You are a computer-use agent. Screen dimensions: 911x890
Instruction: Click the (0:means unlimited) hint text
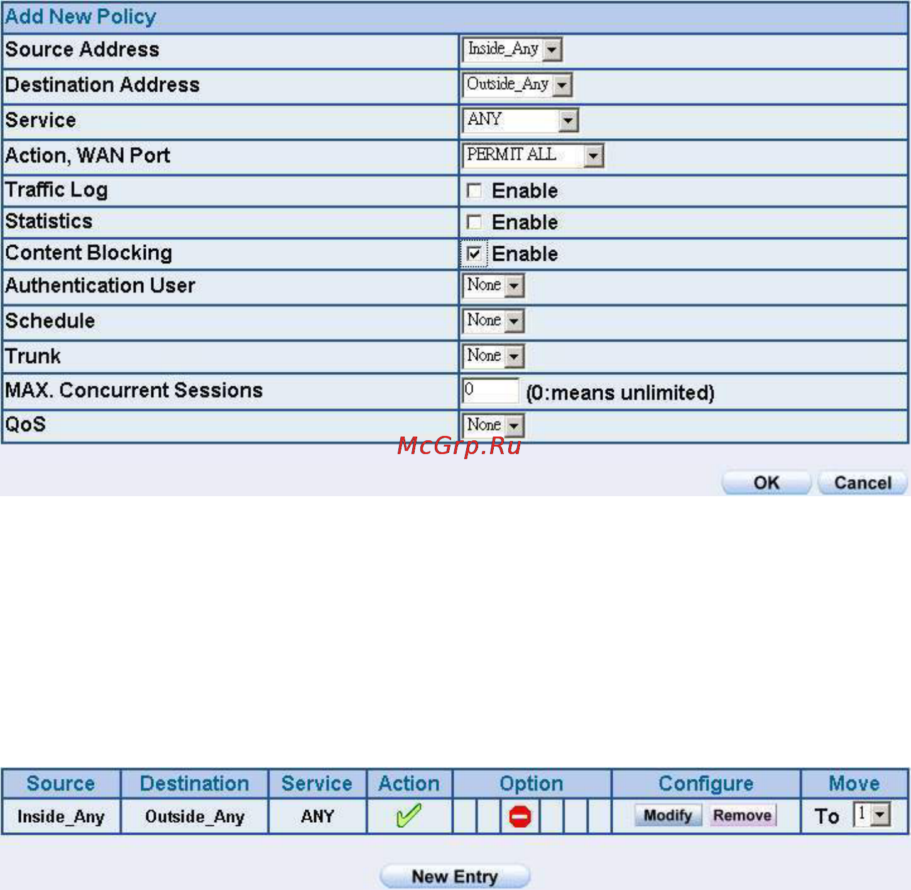(620, 393)
